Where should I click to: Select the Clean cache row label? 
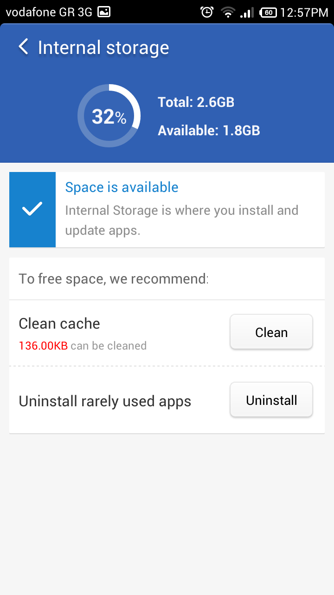click(x=59, y=324)
